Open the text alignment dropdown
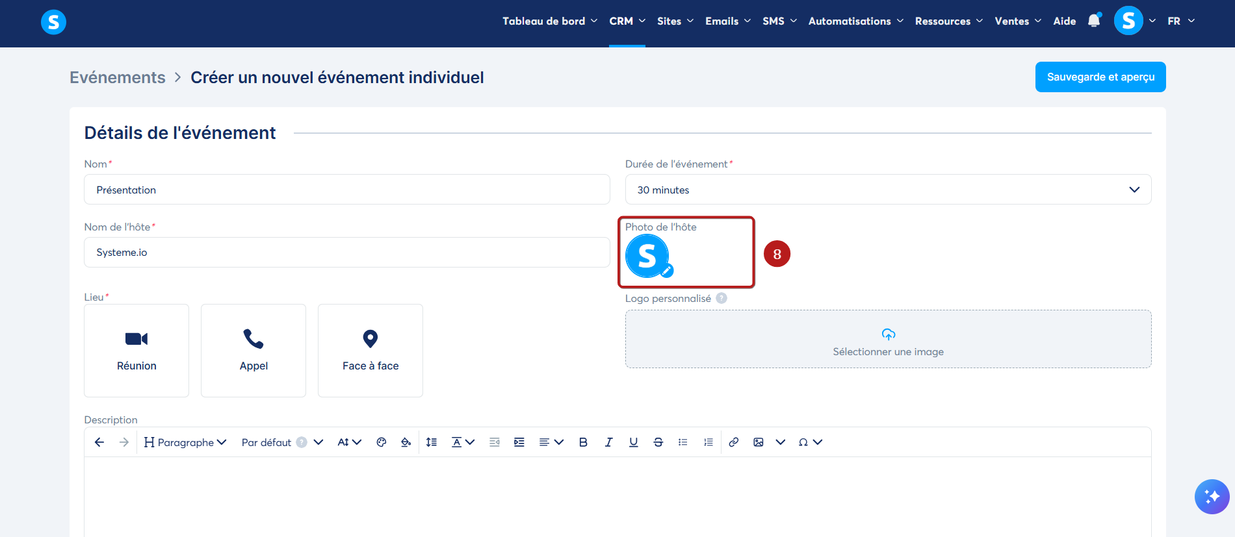 (x=551, y=442)
